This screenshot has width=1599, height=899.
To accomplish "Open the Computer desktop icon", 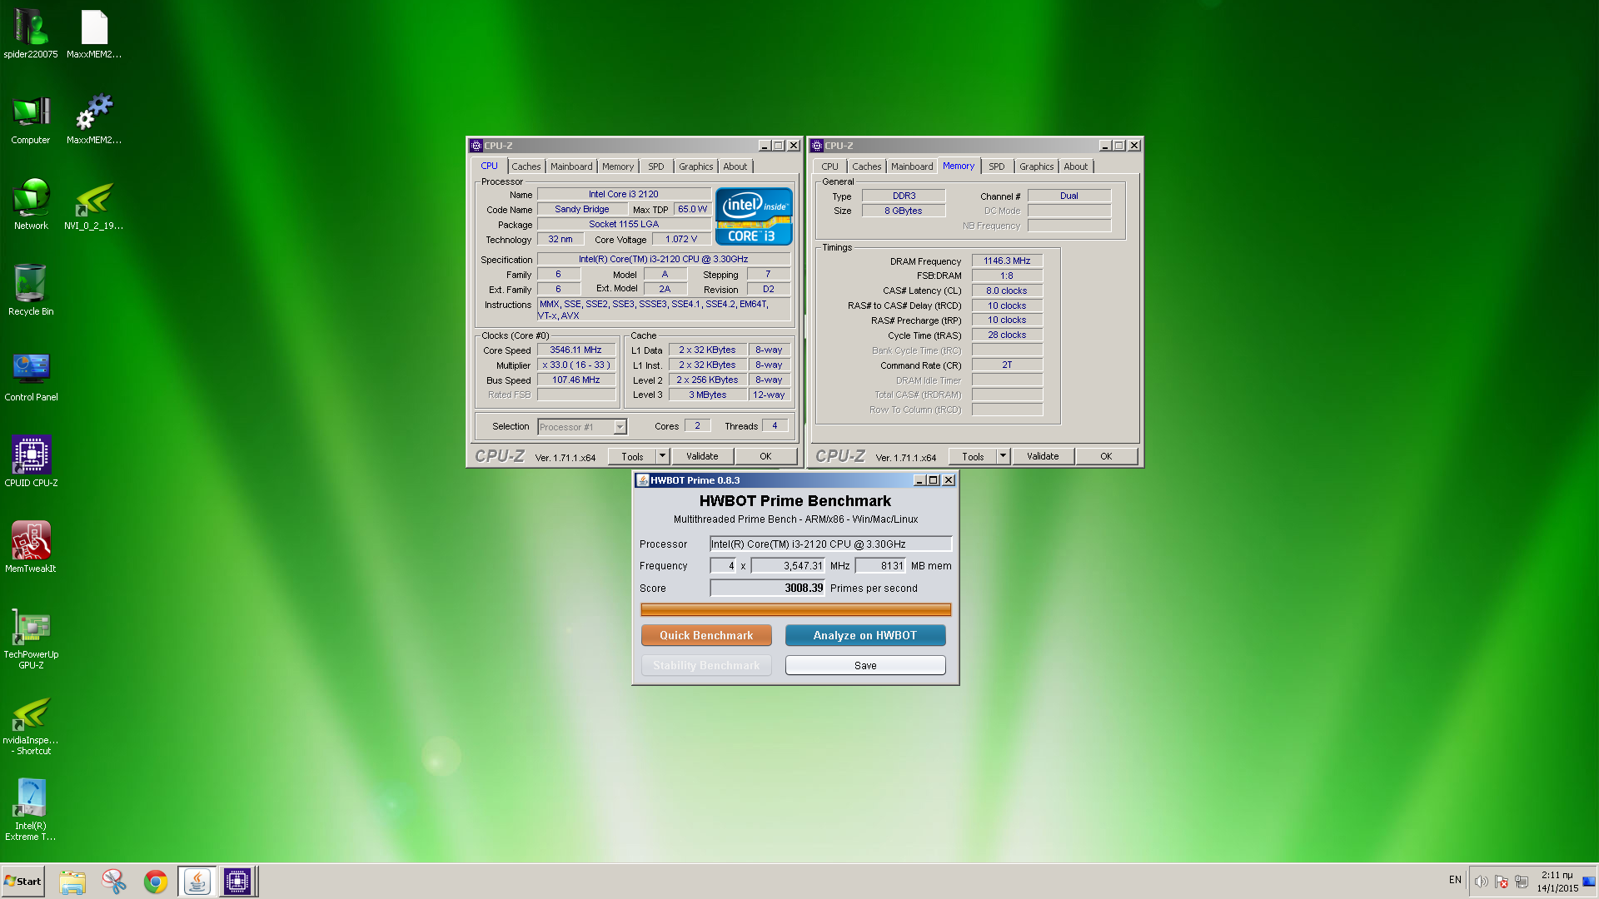I will [x=31, y=119].
